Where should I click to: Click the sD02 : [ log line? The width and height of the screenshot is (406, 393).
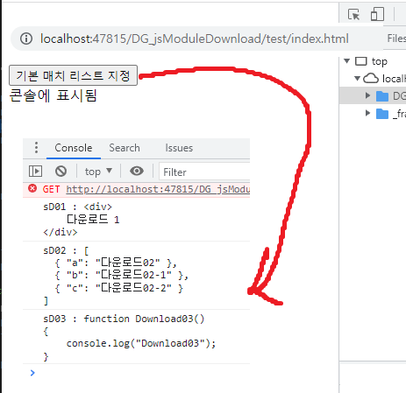coord(66,250)
